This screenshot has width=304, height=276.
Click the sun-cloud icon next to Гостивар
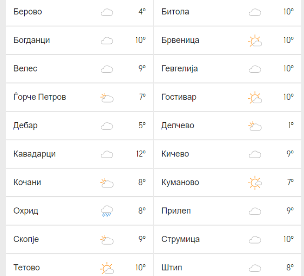[x=255, y=97]
